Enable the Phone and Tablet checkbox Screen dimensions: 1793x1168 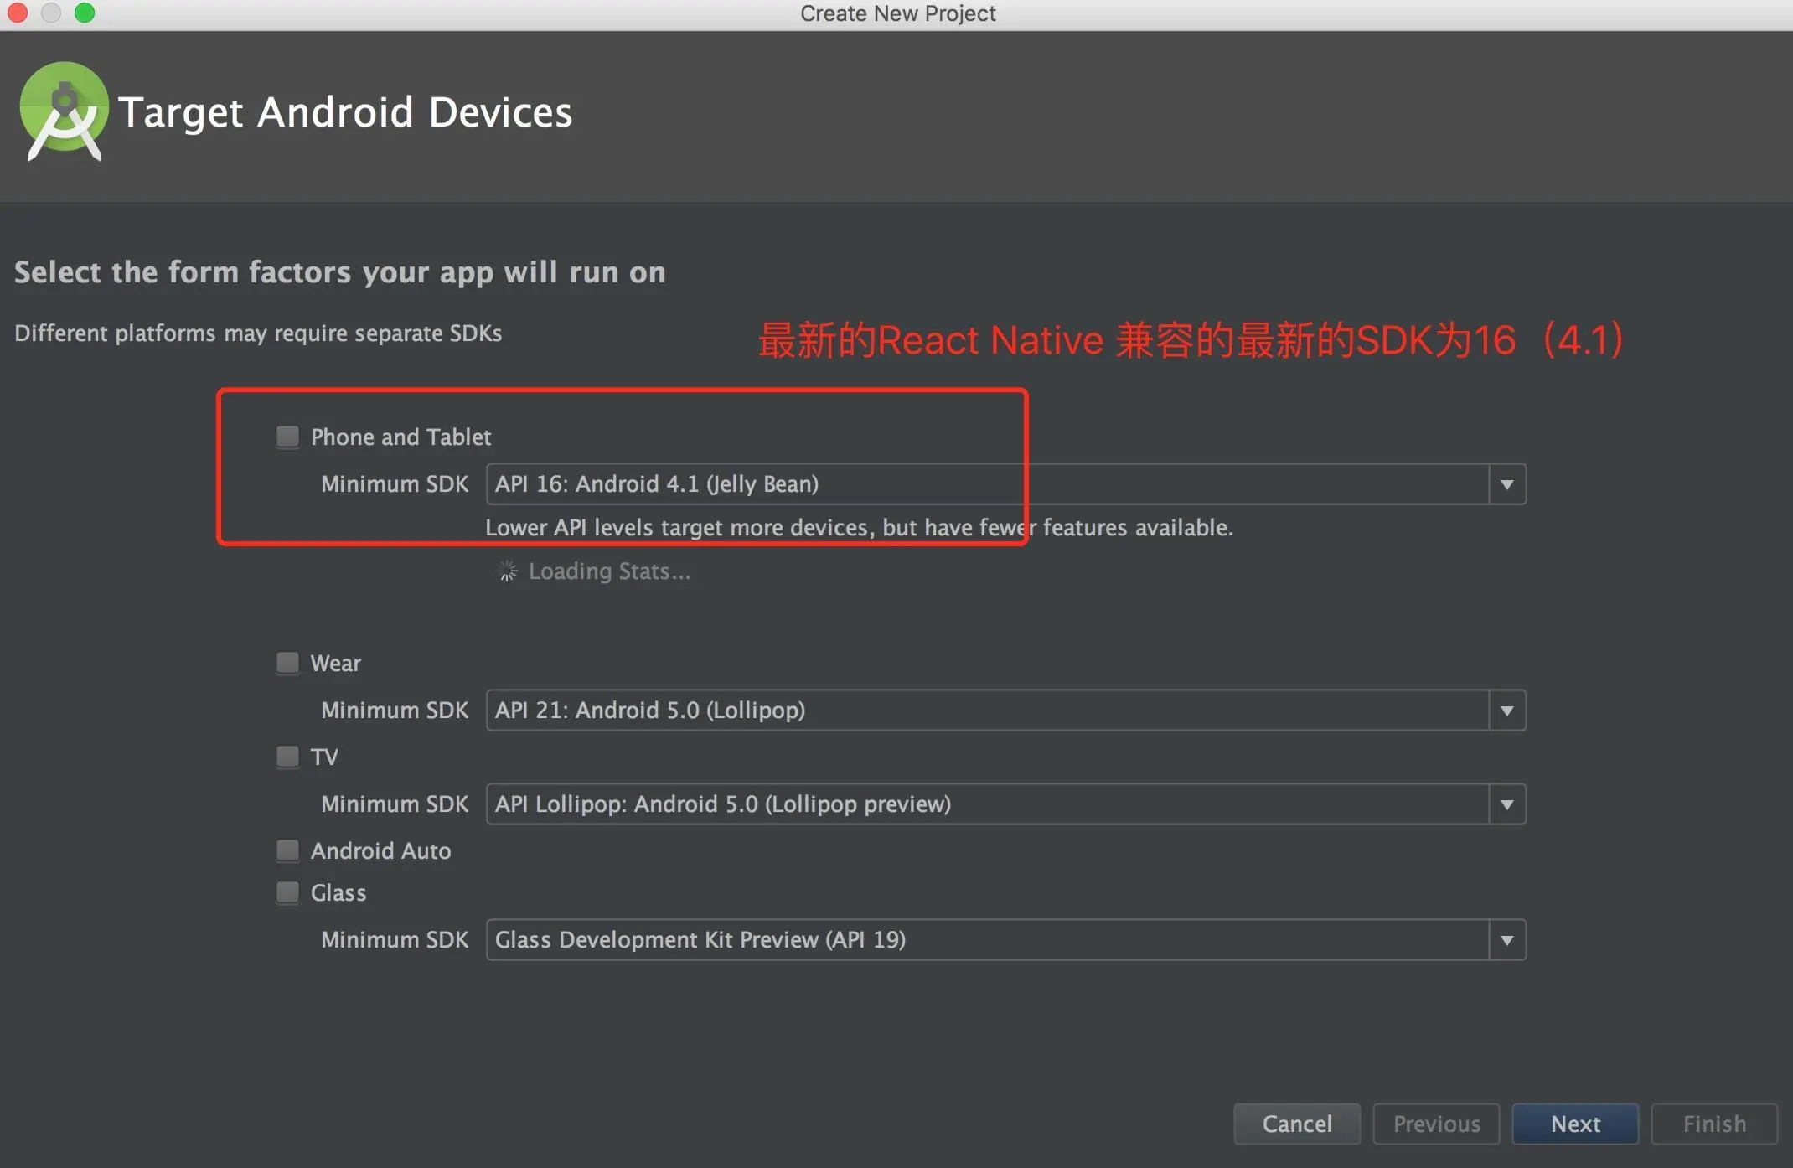click(x=287, y=437)
